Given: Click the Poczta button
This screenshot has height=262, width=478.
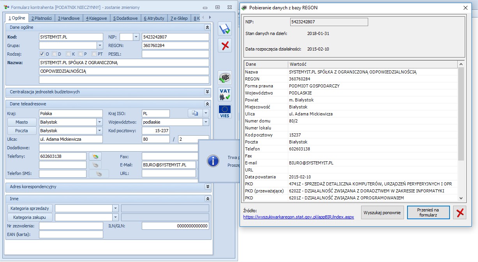Looking at the screenshot, I should click(22, 131).
